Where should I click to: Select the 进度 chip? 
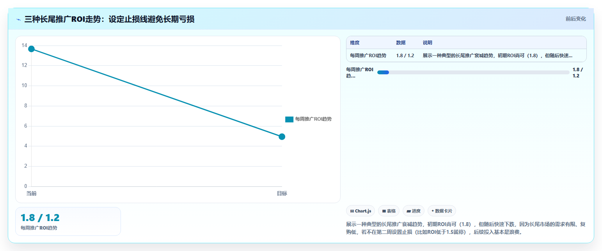click(x=414, y=211)
